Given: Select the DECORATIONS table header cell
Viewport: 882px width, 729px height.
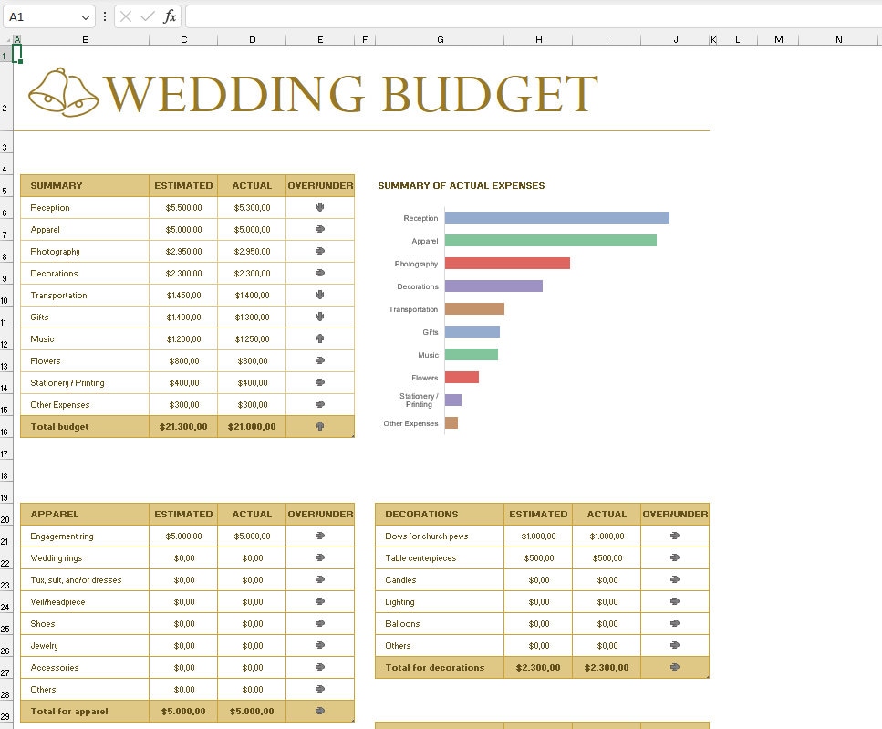Looking at the screenshot, I should pos(440,514).
